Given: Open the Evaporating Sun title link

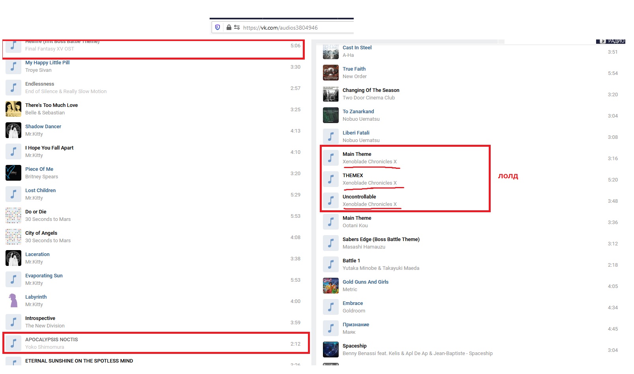Looking at the screenshot, I should click(x=44, y=276).
